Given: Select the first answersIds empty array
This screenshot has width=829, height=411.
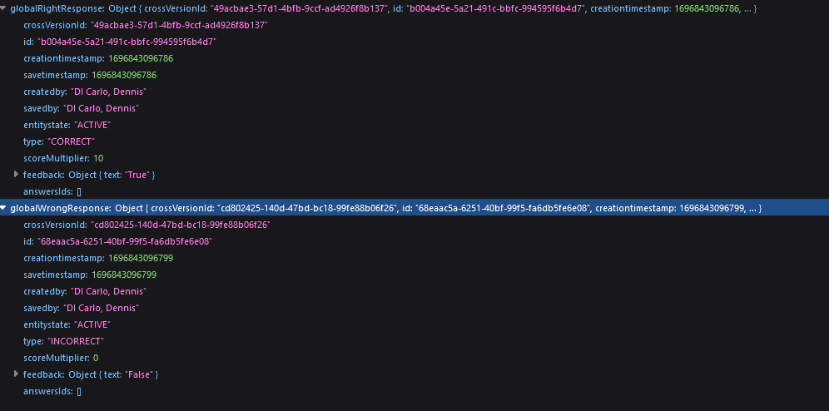Looking at the screenshot, I should tap(79, 191).
